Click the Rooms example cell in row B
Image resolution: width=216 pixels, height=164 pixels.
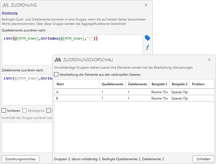click(159, 98)
